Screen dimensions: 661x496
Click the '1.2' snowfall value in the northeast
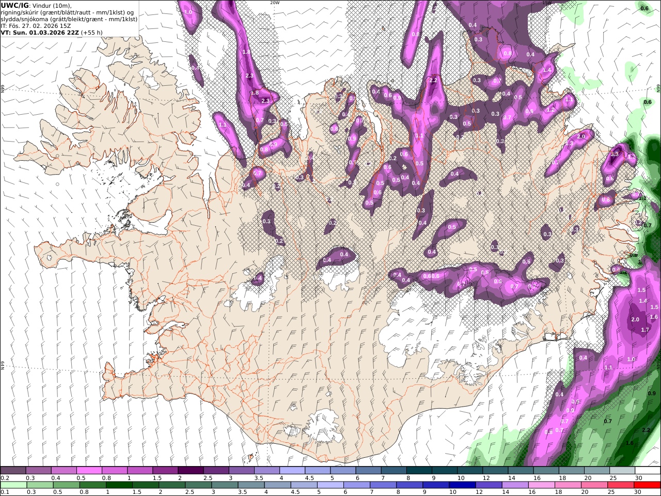550,110
